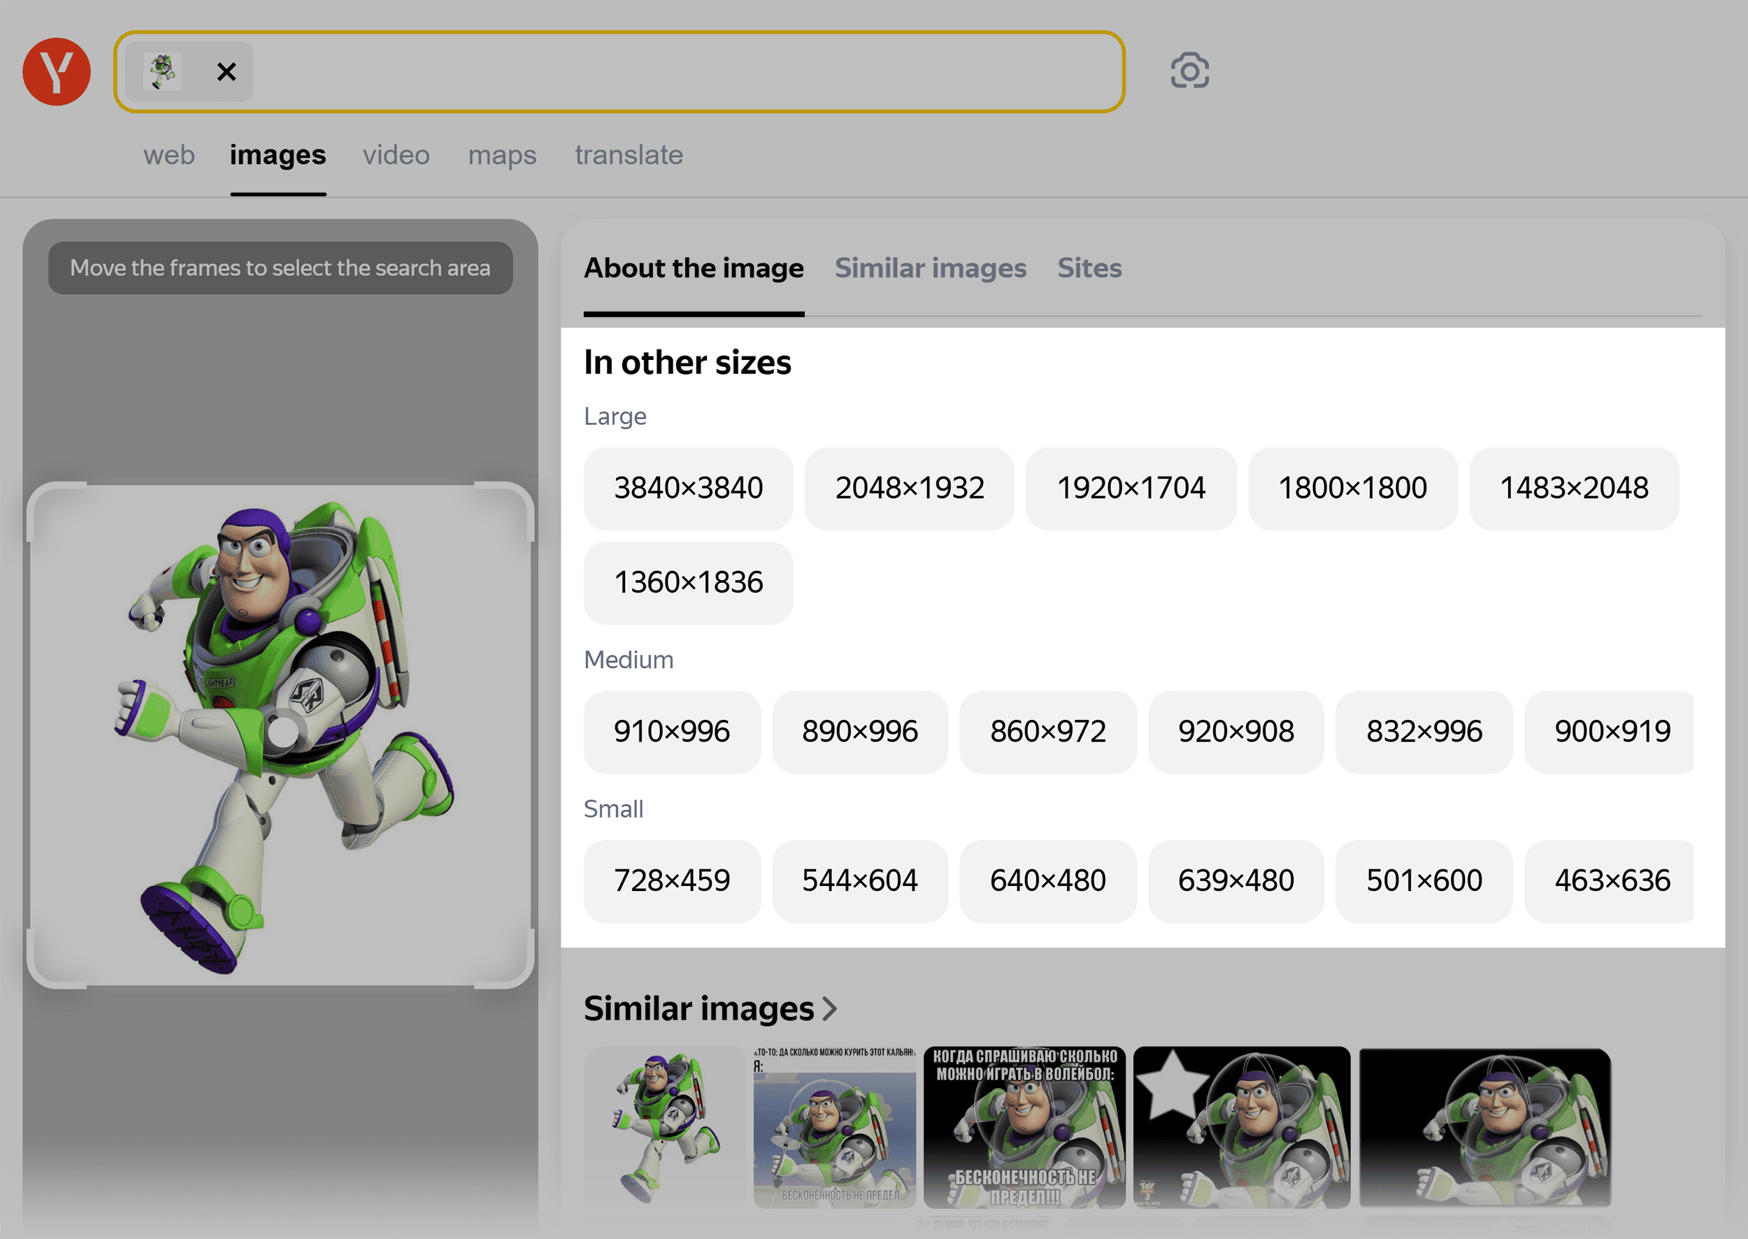
Task: Open the 1483×2048 size
Action: pos(1574,488)
